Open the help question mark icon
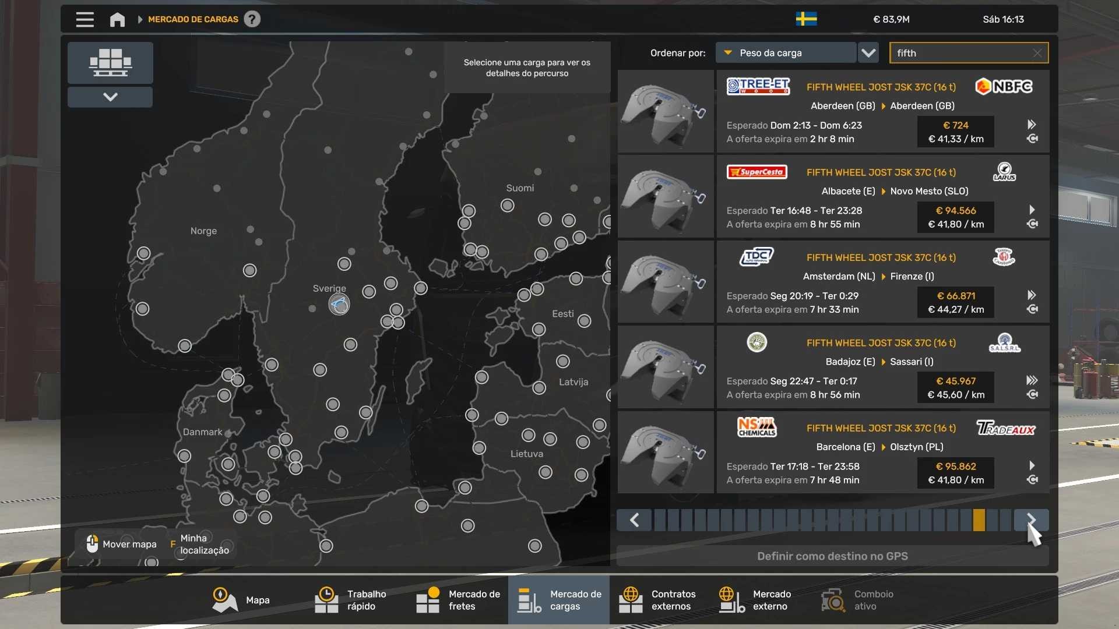 252,19
